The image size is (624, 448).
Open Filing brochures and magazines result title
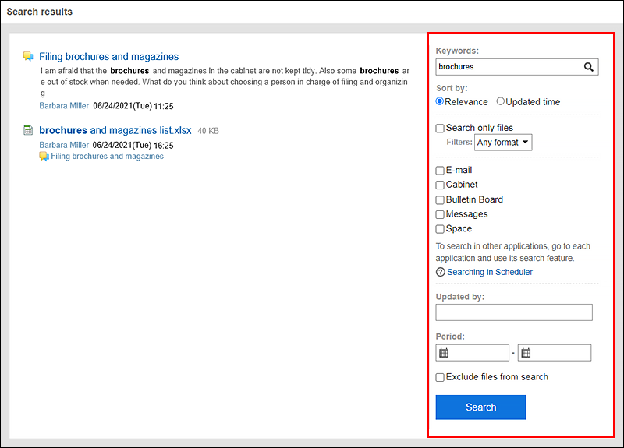[x=108, y=56]
